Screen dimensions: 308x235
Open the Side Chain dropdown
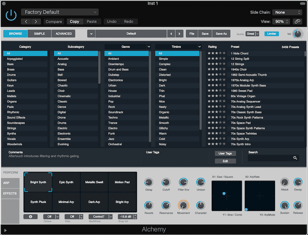(288, 12)
